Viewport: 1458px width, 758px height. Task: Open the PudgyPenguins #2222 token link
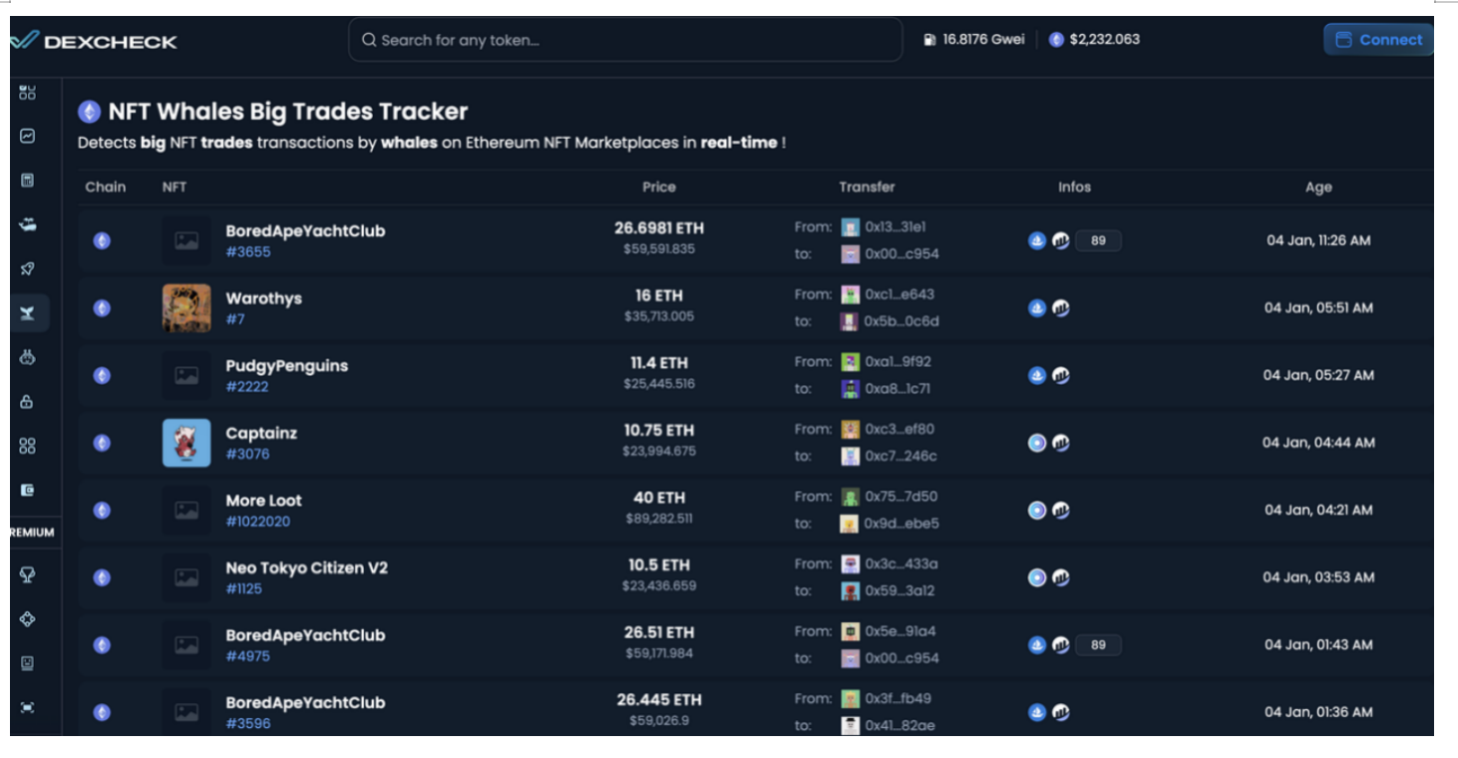pos(247,387)
